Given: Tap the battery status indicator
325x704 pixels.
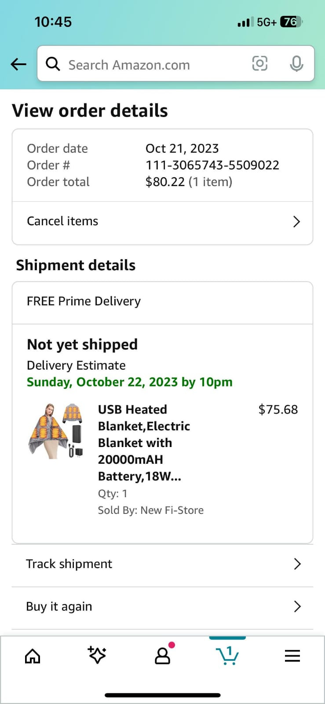Looking at the screenshot, I should pyautogui.click(x=291, y=22).
